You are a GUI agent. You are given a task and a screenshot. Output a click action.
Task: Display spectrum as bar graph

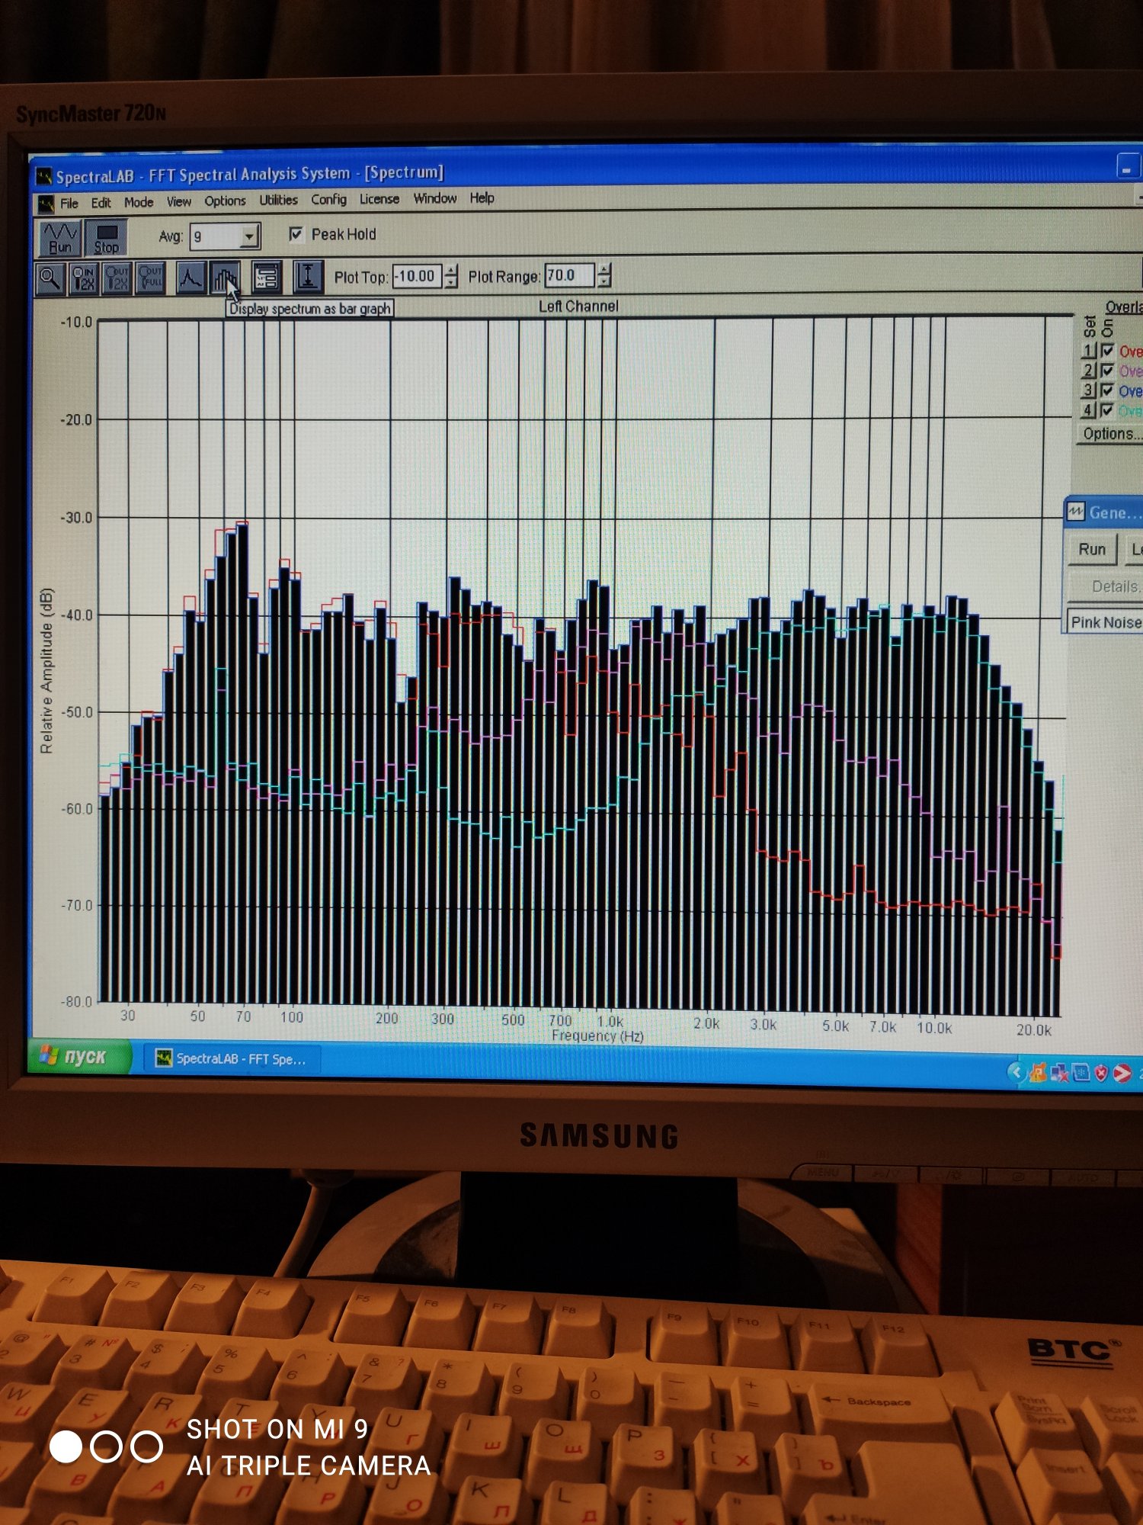[x=225, y=278]
